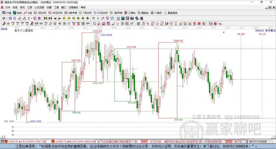Click the 日K线 label
276x149 pixels.
click(4, 29)
